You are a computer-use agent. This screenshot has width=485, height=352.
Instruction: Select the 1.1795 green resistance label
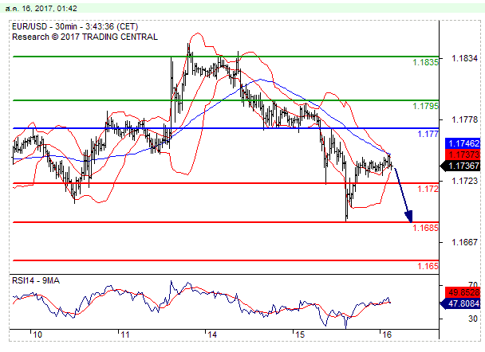425,106
